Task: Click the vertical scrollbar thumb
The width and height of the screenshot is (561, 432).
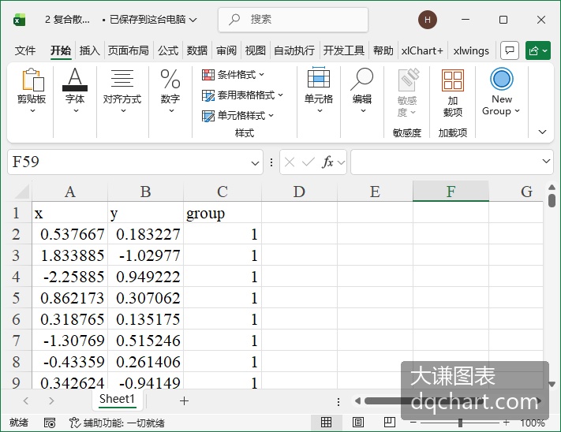Action: (552, 200)
